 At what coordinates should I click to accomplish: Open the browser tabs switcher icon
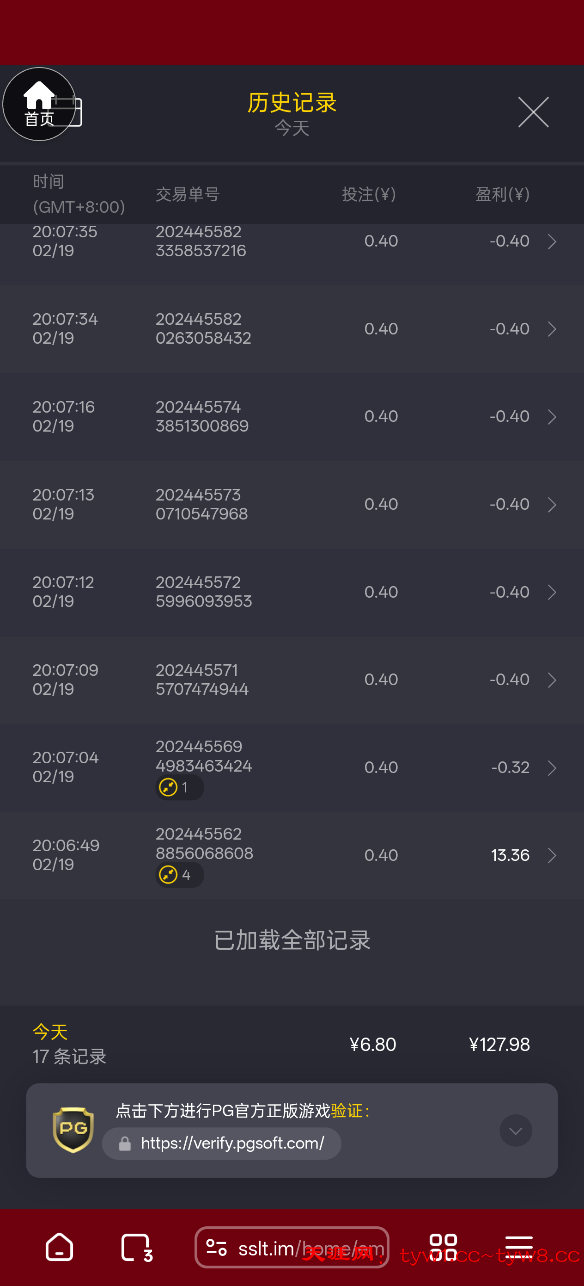(x=136, y=1247)
